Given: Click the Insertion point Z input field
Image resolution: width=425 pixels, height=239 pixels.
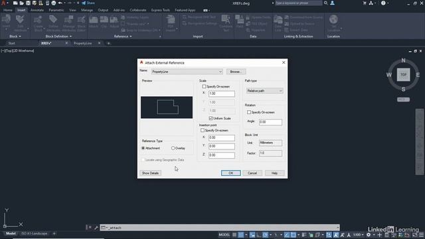Looking at the screenshot, I should 221,155.
